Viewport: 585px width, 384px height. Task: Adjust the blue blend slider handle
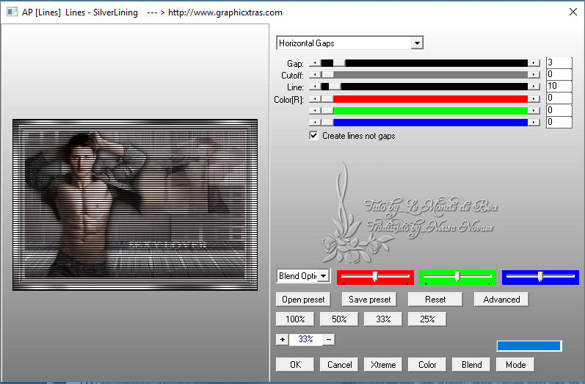tap(539, 276)
